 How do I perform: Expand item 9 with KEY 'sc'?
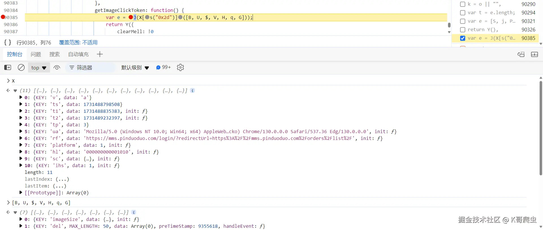tap(21, 159)
